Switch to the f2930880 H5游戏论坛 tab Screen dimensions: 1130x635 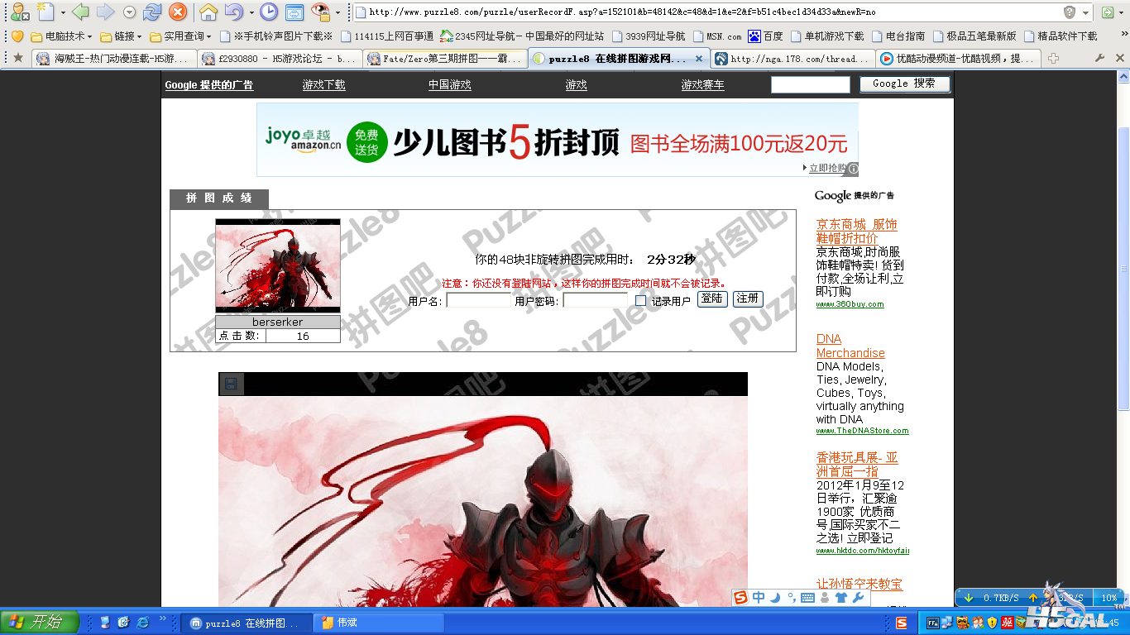point(281,59)
